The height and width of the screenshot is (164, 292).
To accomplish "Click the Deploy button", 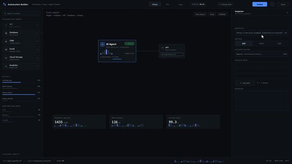I will (260, 4).
